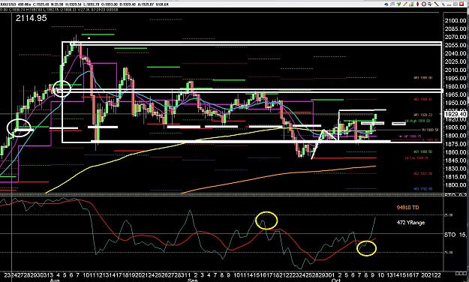Click the Sep month label on time axis
The width and height of the screenshot is (469, 282).
coord(193,280)
